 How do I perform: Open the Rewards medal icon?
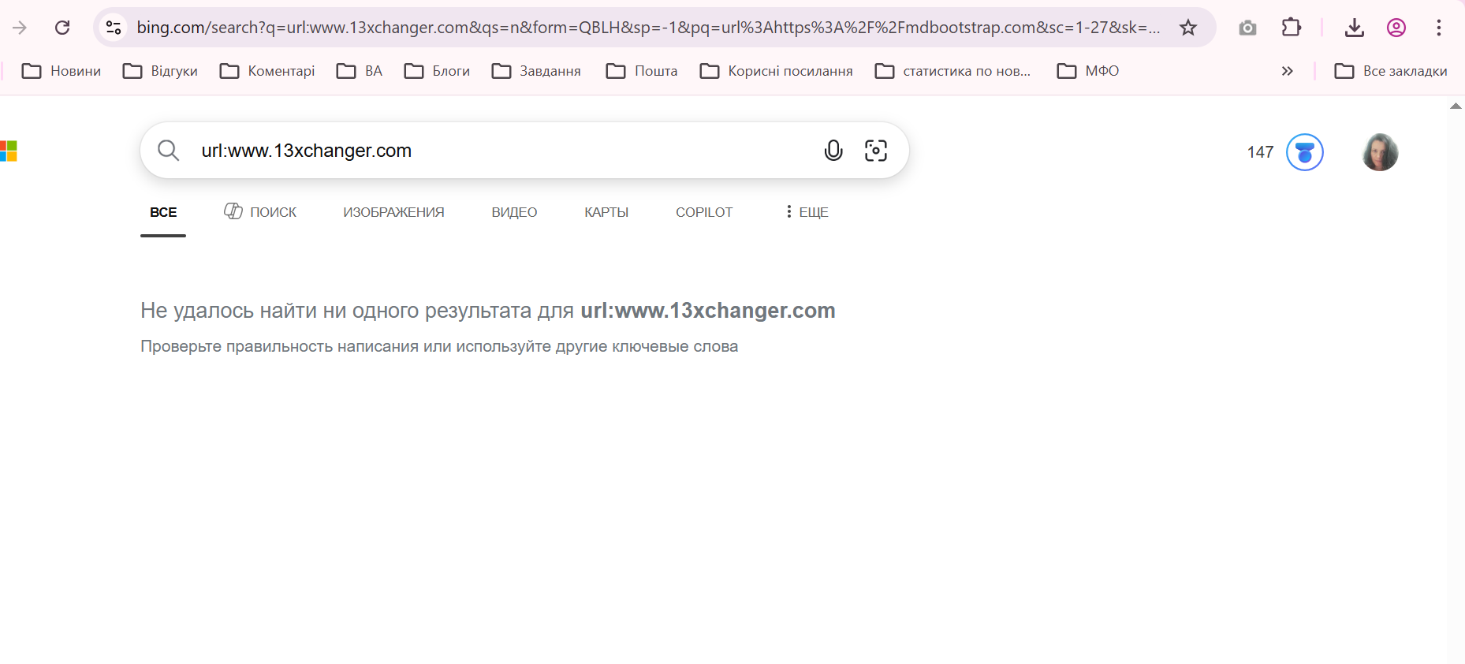[1305, 152]
